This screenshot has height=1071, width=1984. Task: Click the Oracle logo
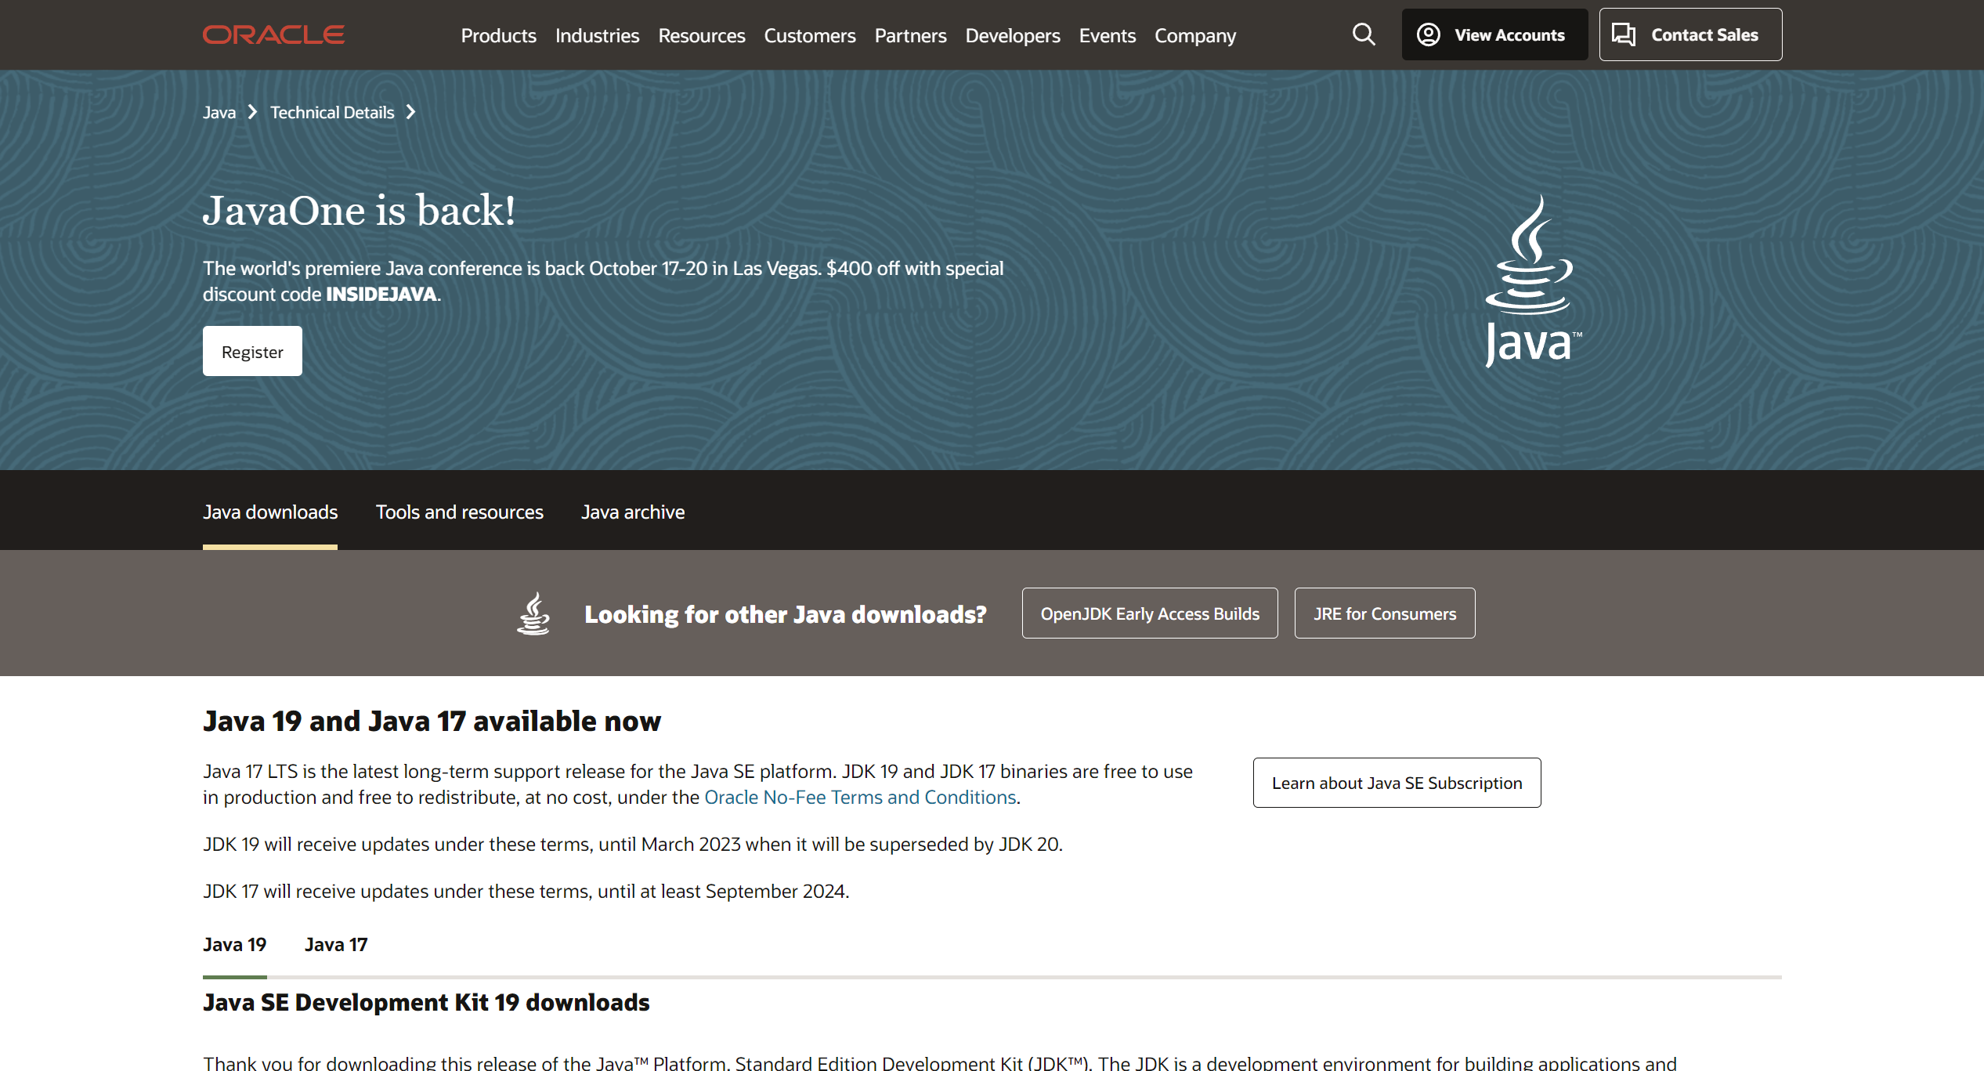coord(273,35)
